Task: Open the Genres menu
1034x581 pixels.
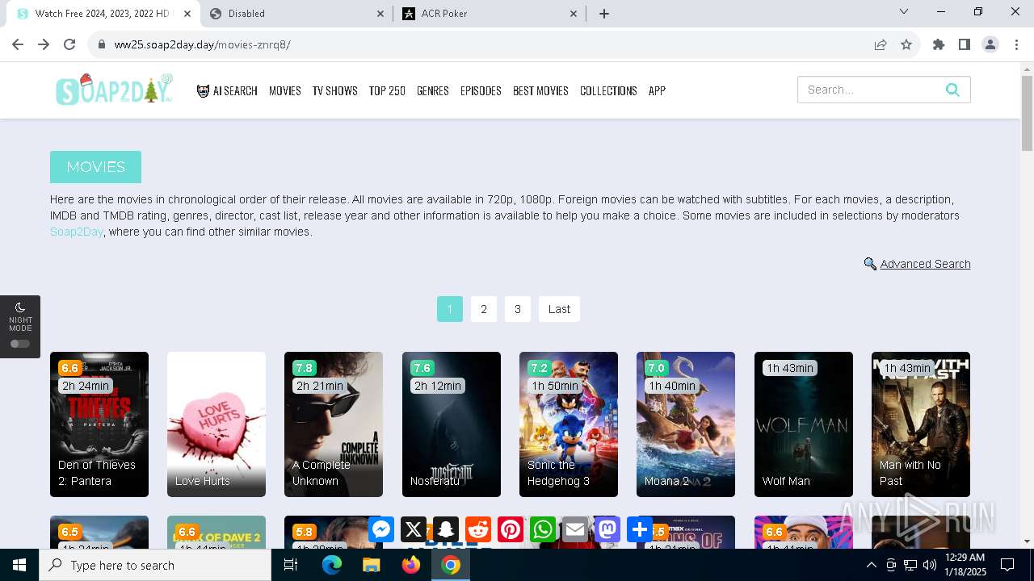Action: 433,90
